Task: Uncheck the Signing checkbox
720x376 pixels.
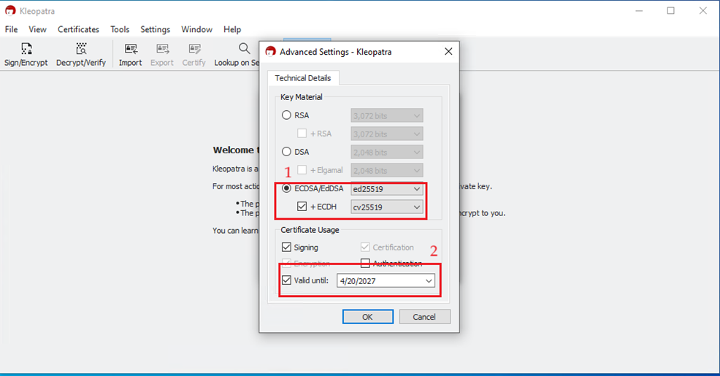Action: coord(286,247)
